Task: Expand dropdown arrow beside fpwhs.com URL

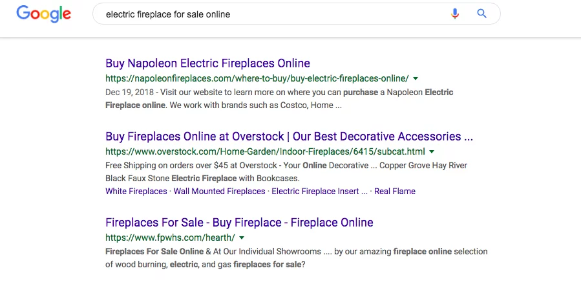Action: tap(242, 238)
